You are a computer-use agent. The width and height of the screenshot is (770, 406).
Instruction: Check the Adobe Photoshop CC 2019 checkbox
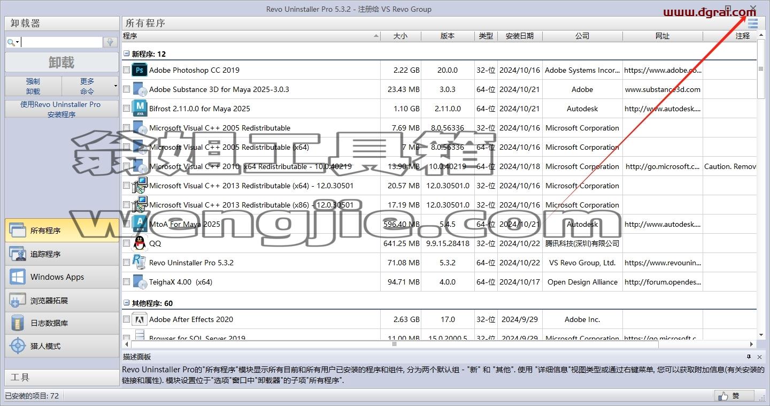point(126,70)
